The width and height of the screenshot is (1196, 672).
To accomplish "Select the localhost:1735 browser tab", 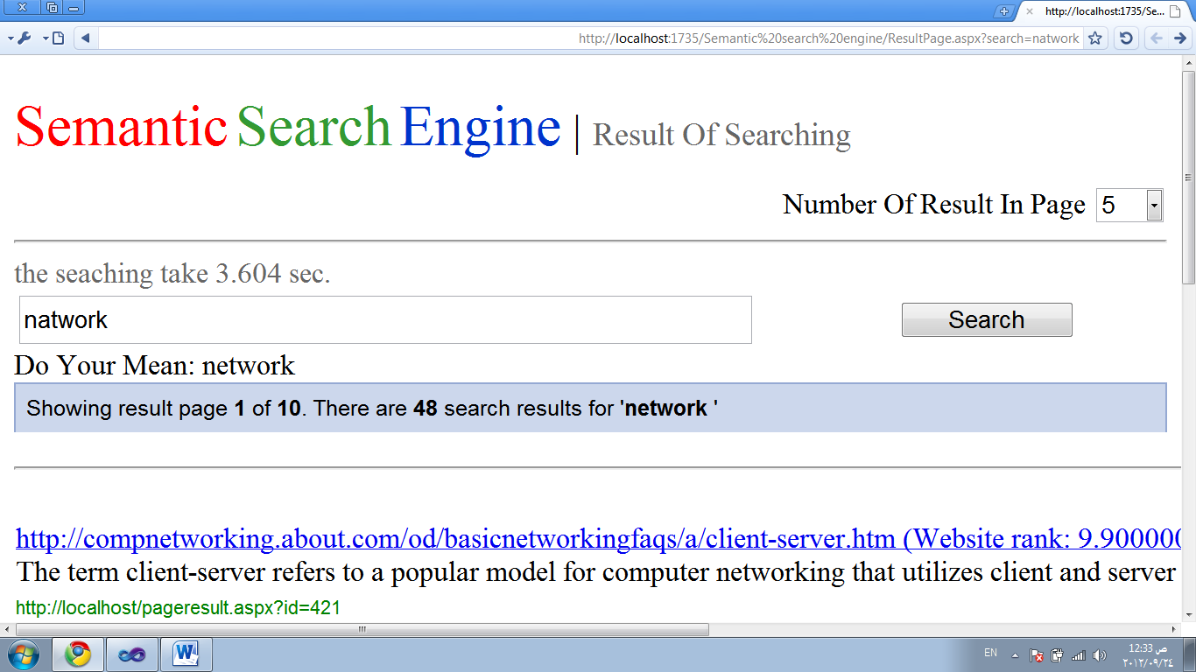I will [x=1105, y=11].
